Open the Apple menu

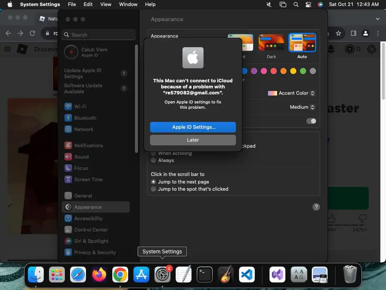[x=10, y=5]
